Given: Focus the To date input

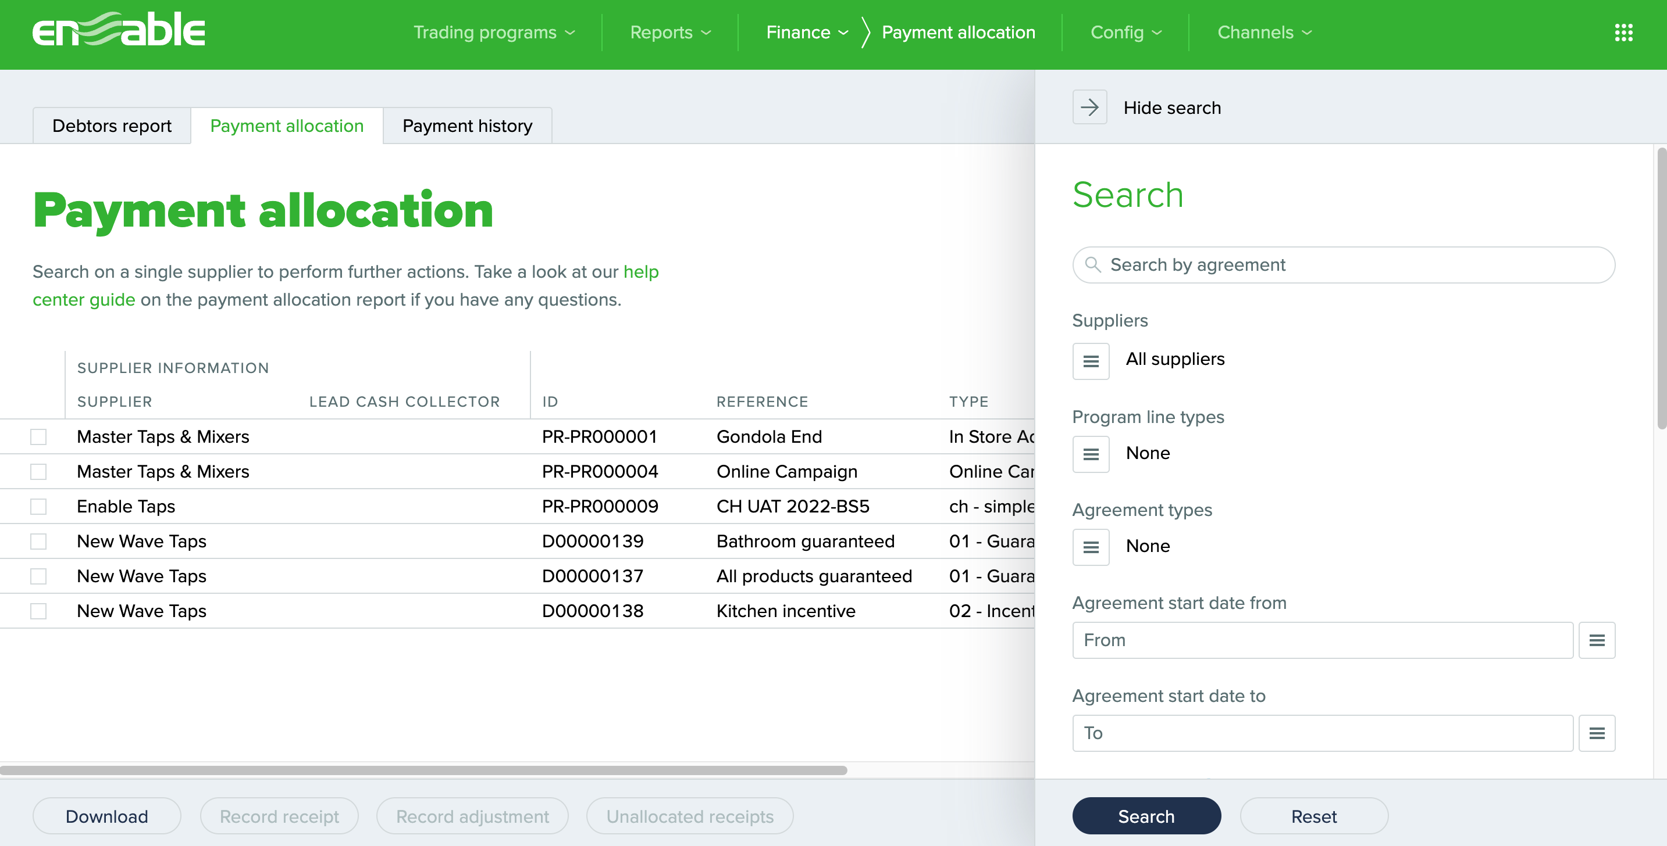Looking at the screenshot, I should [x=1322, y=733].
